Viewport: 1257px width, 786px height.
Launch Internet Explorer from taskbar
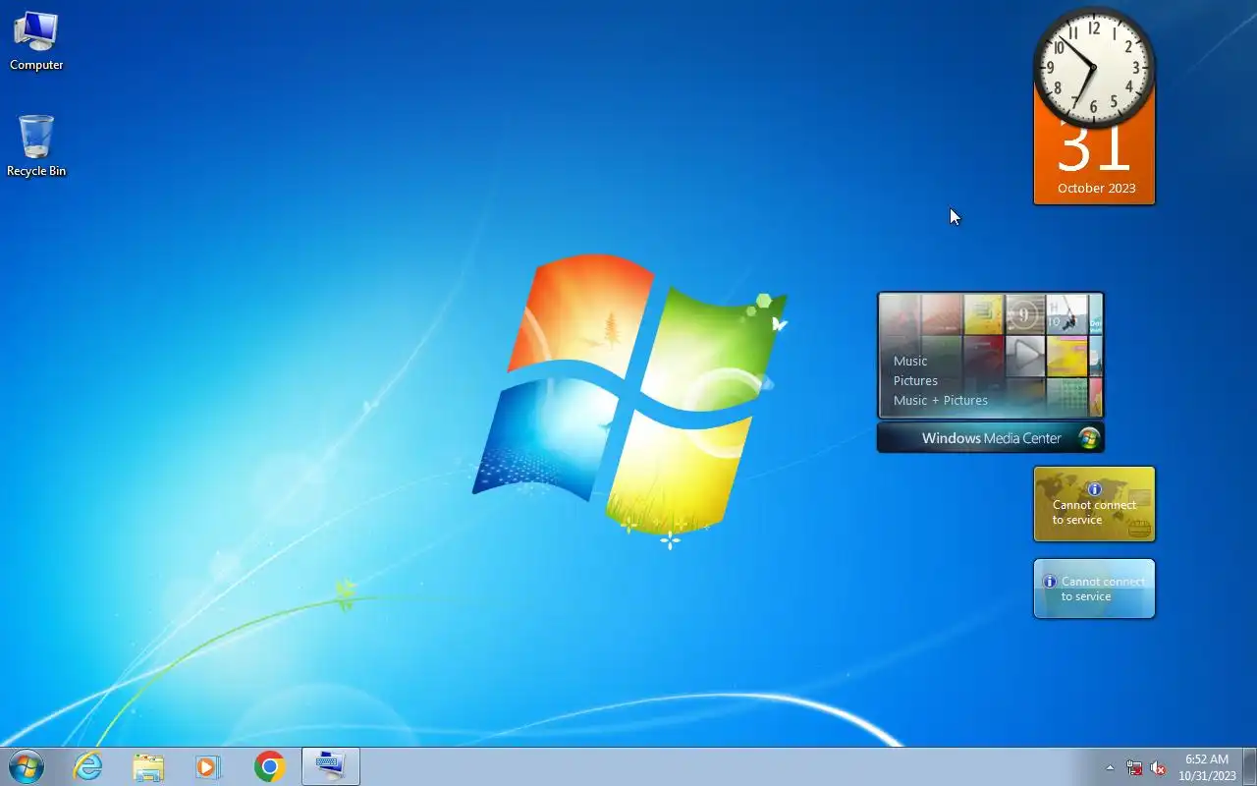pyautogui.click(x=88, y=766)
